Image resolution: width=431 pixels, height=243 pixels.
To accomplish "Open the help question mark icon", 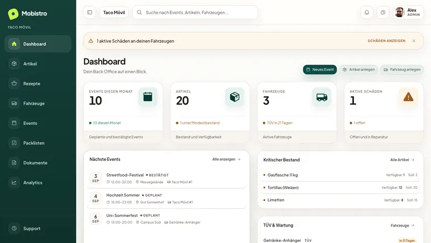I will [x=383, y=12].
